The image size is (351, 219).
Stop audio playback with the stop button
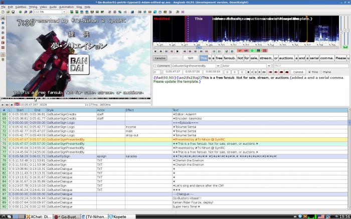(178, 51)
